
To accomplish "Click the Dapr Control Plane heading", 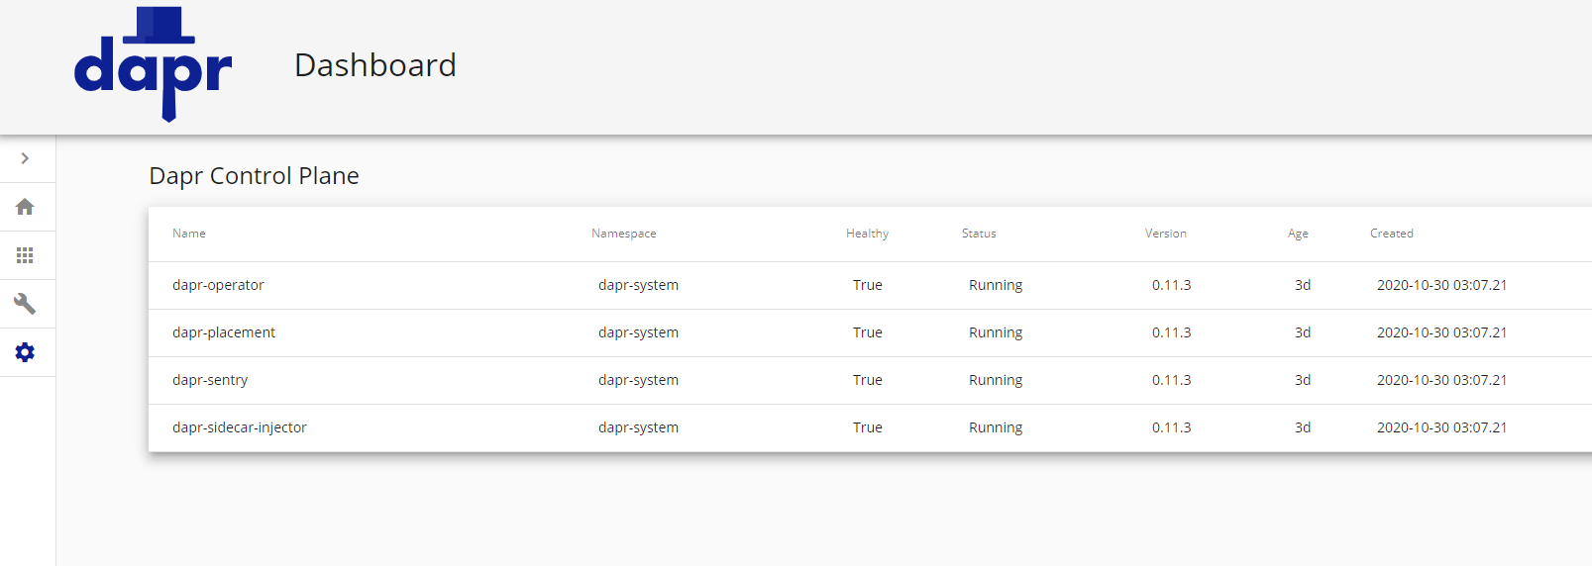I will click(x=254, y=176).
